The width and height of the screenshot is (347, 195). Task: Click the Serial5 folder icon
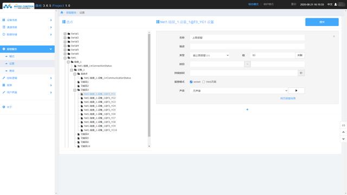coord(69,50)
